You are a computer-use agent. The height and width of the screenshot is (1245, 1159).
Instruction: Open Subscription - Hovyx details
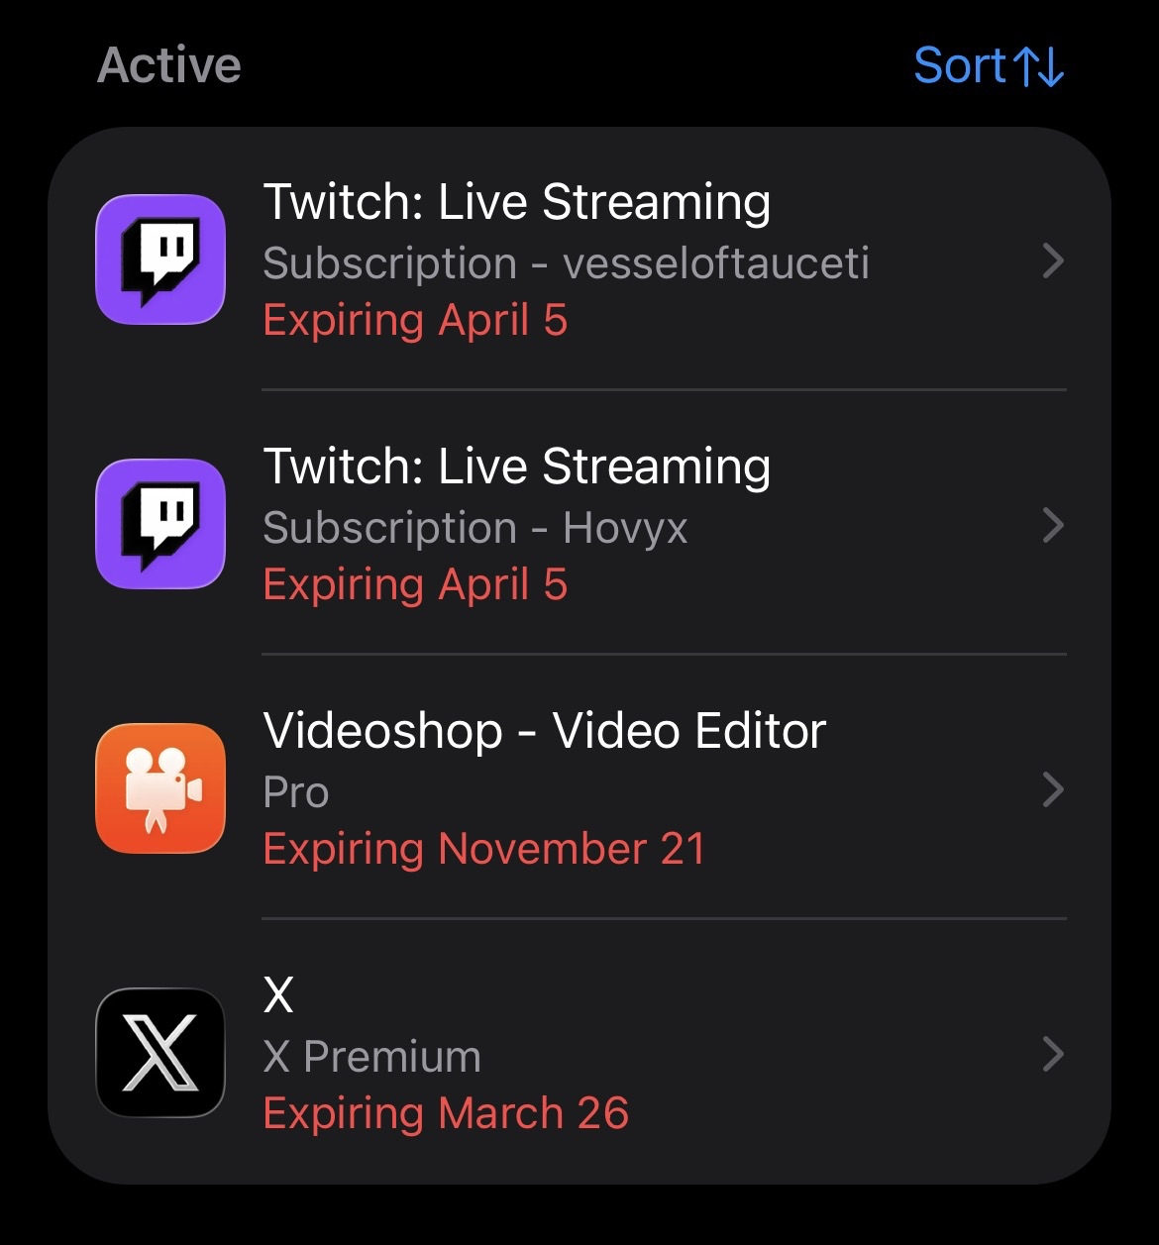(474, 528)
